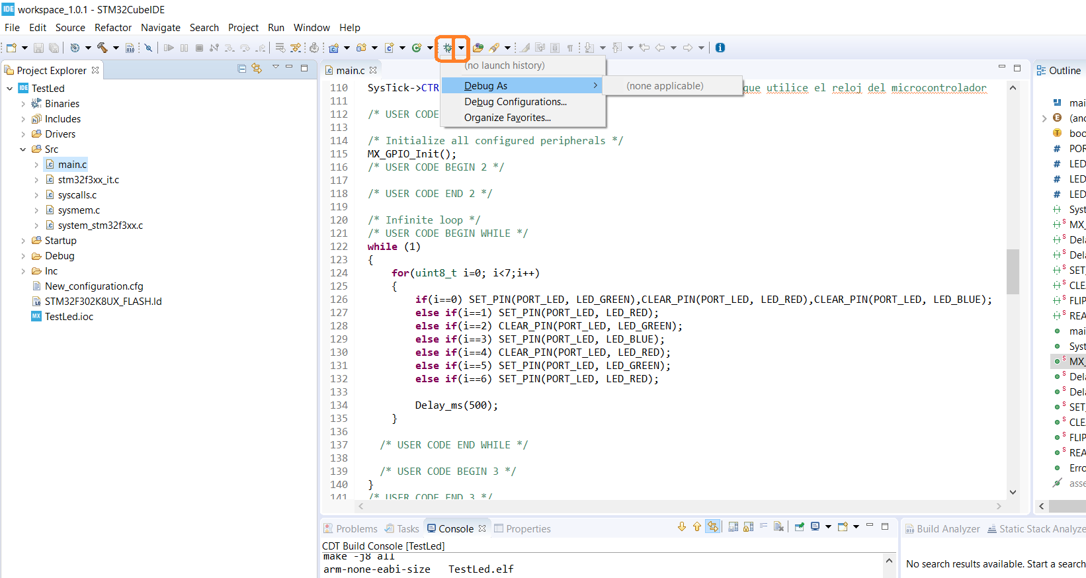Click Collapse All in Project Explorer
Screen dimensions: 1086x578
pyautogui.click(x=242, y=69)
